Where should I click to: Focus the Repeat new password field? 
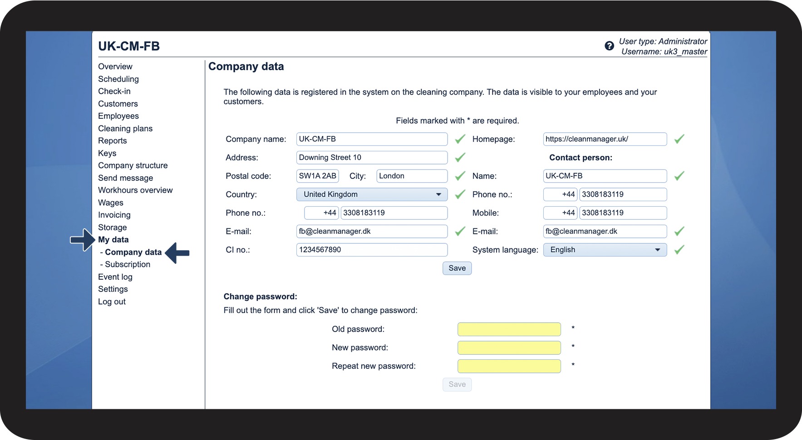coord(509,366)
